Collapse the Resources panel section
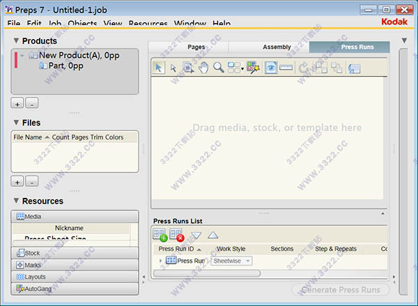 click(16, 201)
